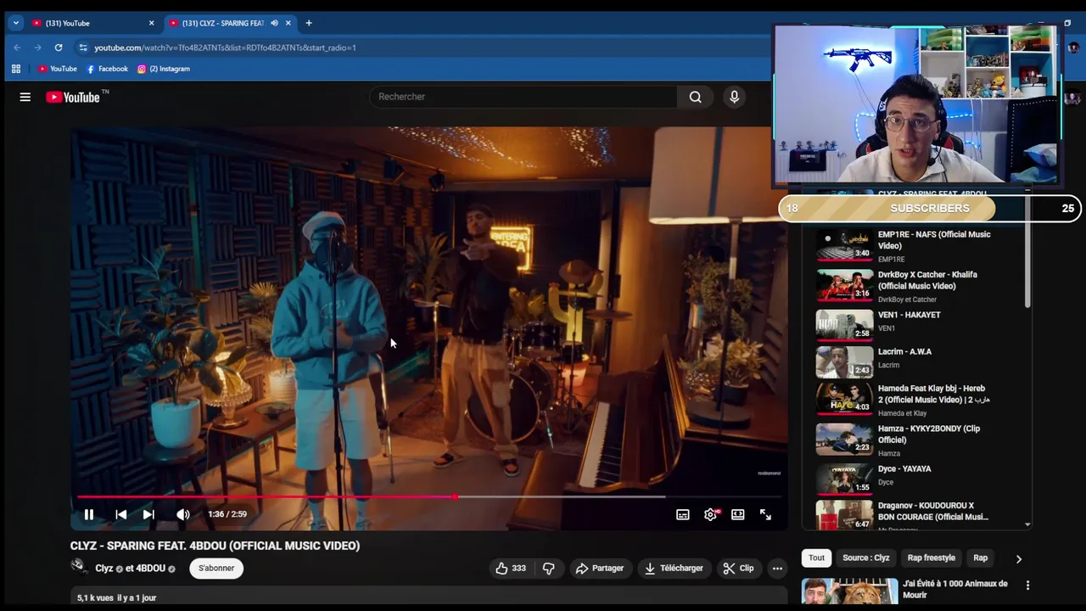Mute the CLYZ tab audio icon
1086x611 pixels.
tap(274, 23)
